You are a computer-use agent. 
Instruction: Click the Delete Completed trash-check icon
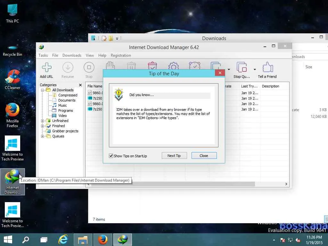point(152,66)
